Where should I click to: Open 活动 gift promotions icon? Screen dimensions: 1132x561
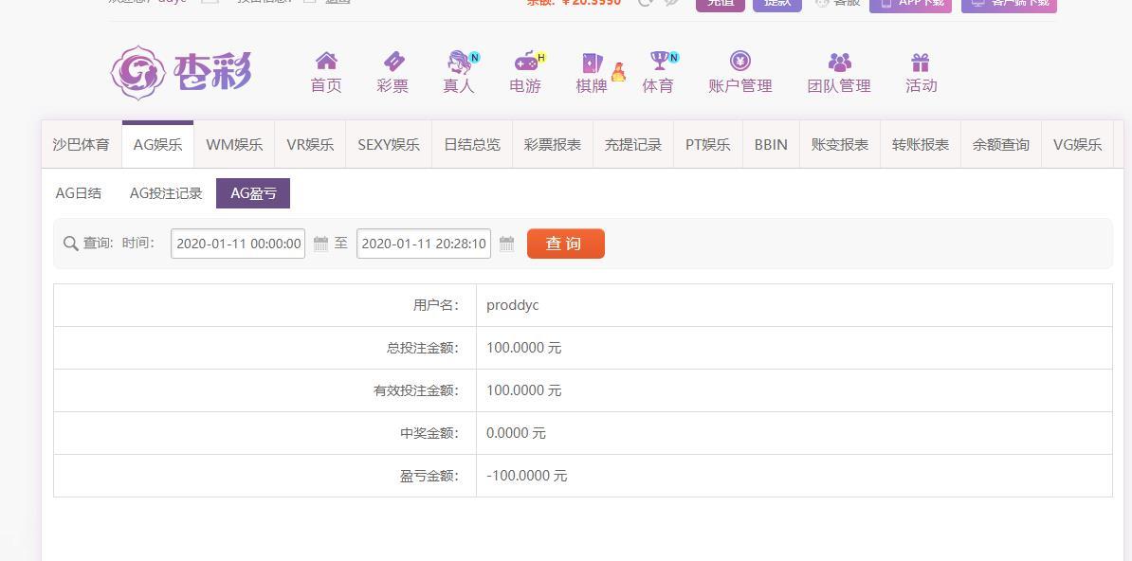click(x=921, y=63)
